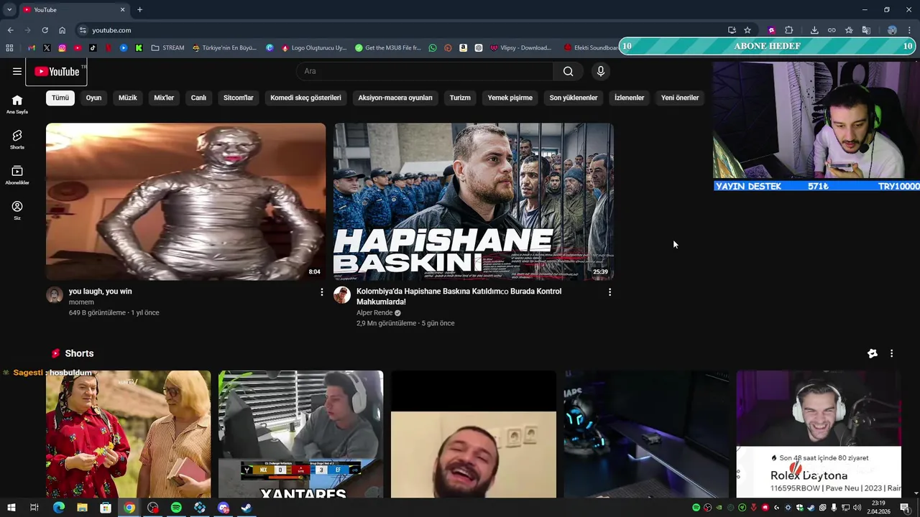The height and width of the screenshot is (517, 920).
Task: Open the 'you laugh, you win' title link
Action: (x=100, y=292)
